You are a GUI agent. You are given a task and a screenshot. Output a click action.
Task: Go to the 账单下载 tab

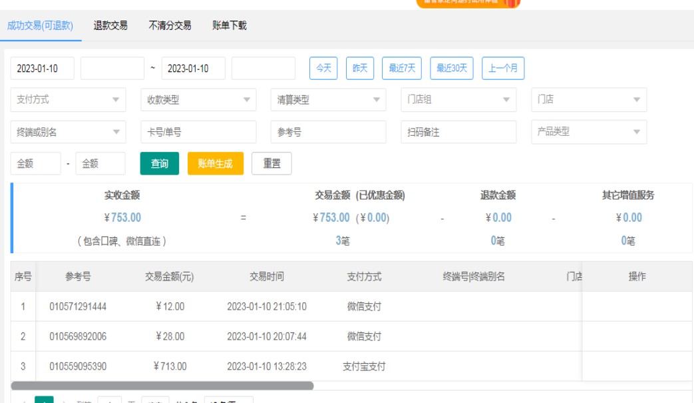tap(230, 26)
